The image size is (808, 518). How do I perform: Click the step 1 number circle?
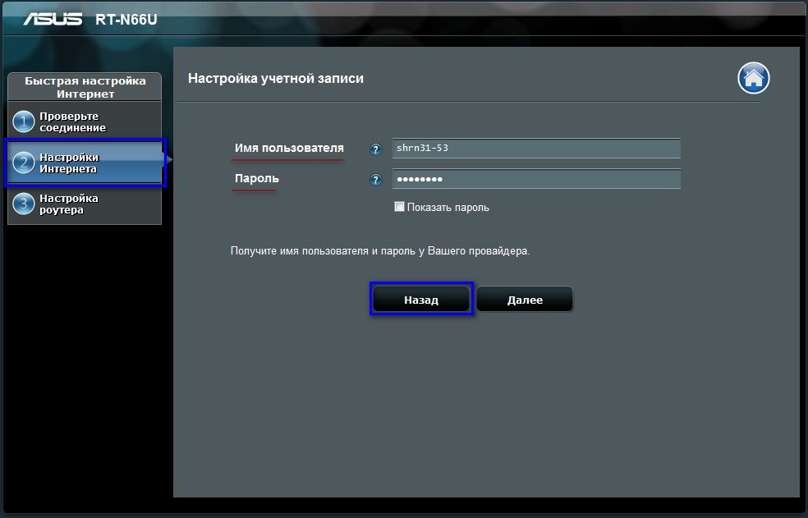[23, 122]
